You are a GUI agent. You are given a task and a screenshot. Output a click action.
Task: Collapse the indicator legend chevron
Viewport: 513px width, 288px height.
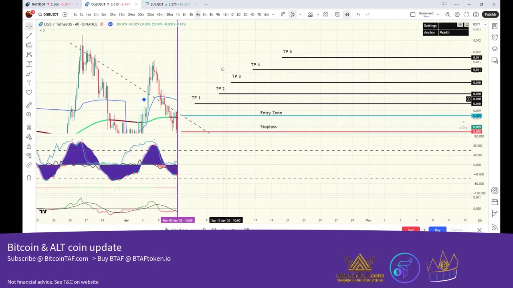coord(41,30)
